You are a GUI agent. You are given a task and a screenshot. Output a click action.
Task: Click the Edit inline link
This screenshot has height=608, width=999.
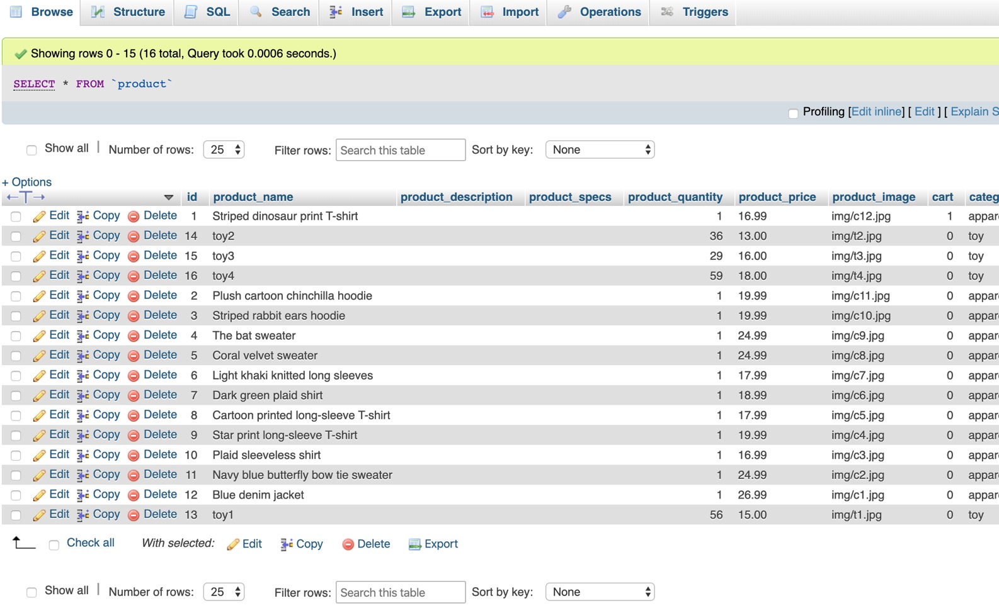pos(876,112)
